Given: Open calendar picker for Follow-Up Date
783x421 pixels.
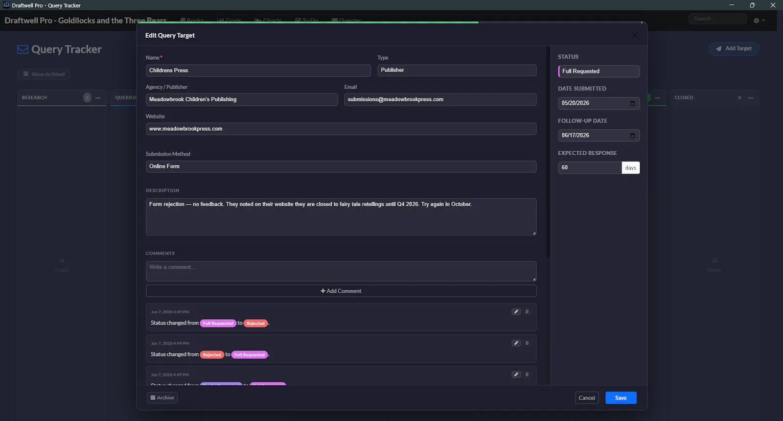Looking at the screenshot, I should point(632,136).
